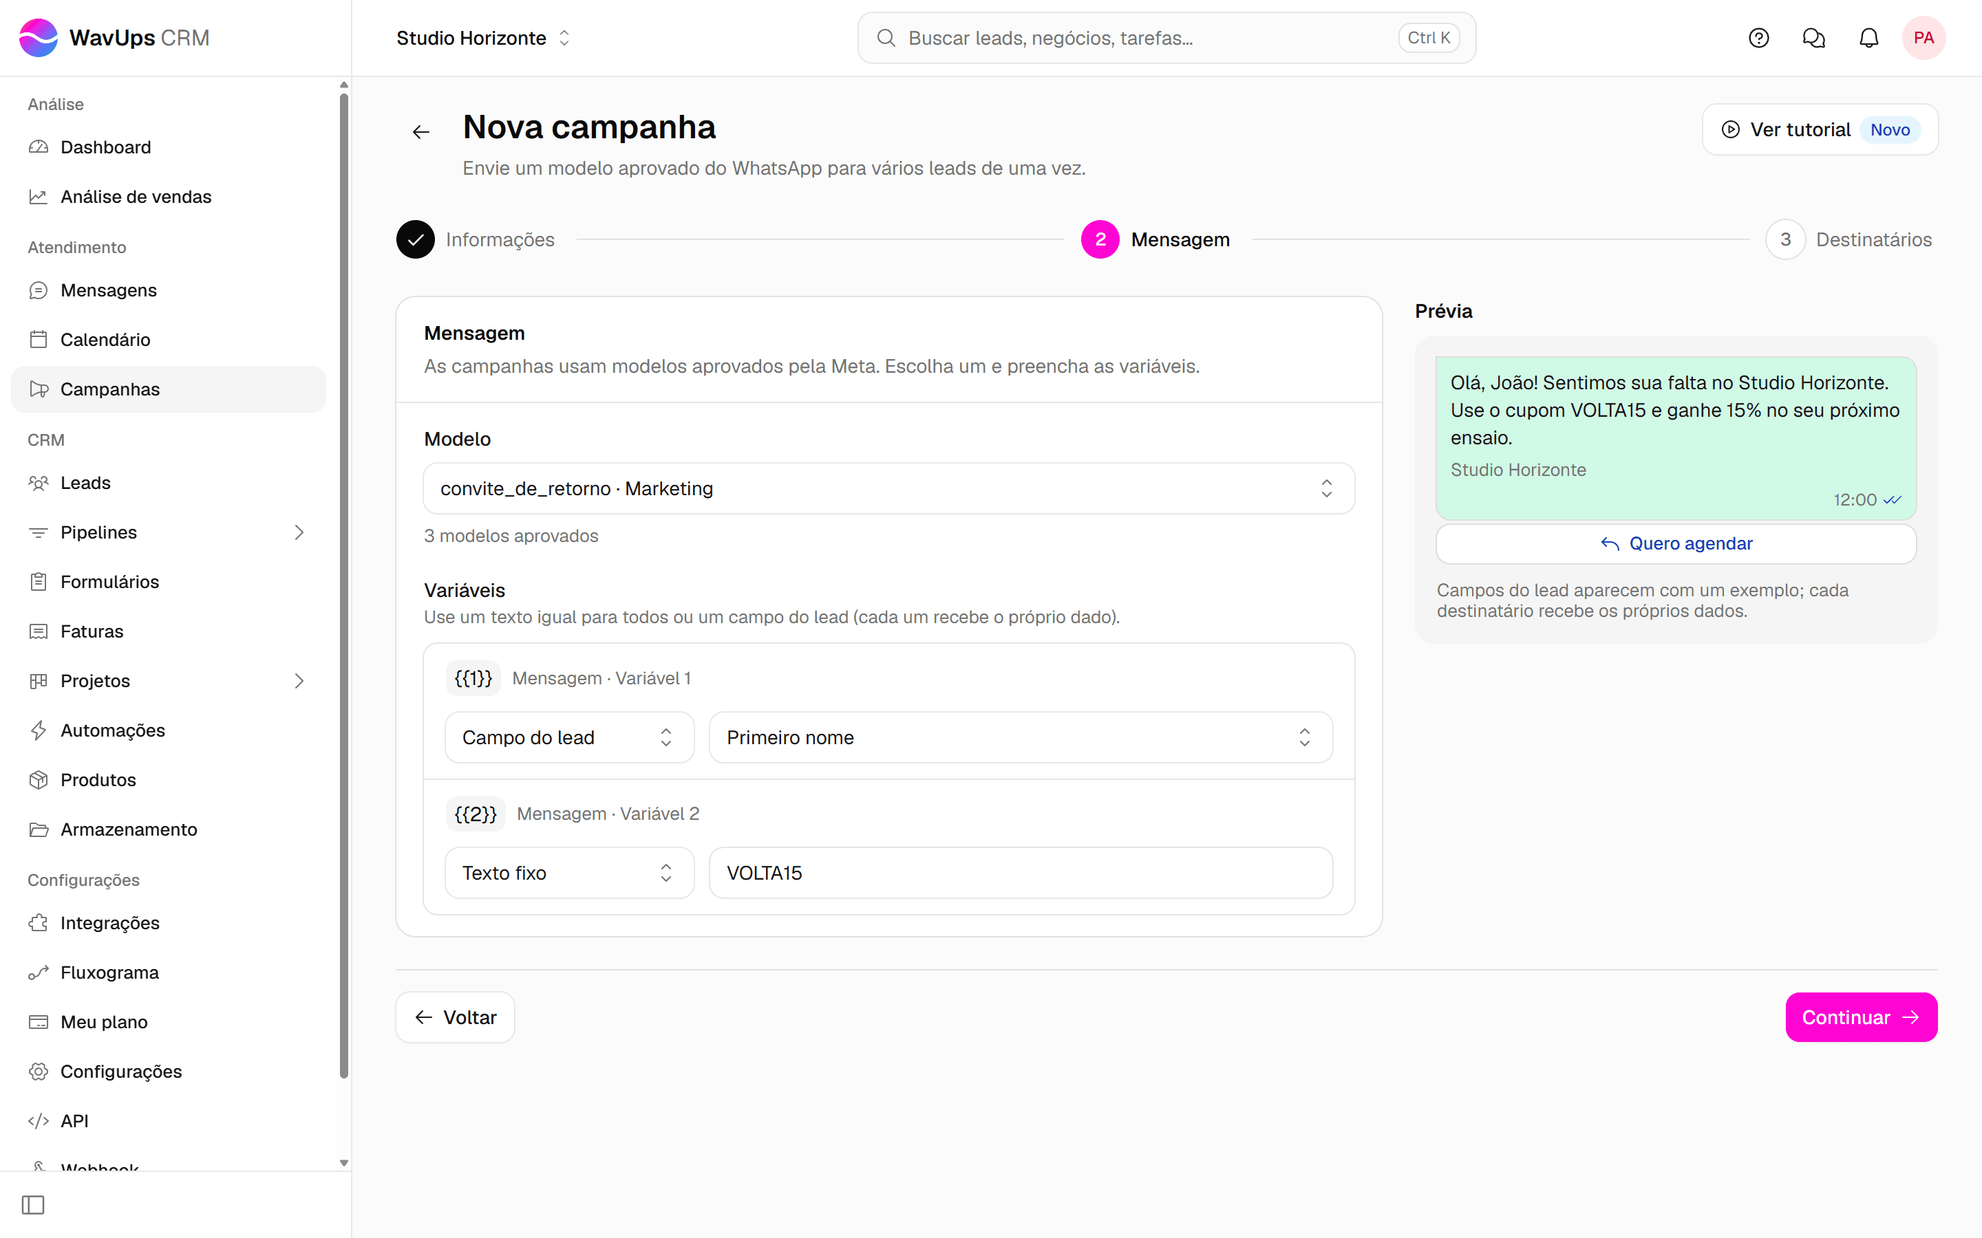Image resolution: width=1982 pixels, height=1238 pixels.
Task: Open the notifications bell icon
Action: pos(1868,38)
